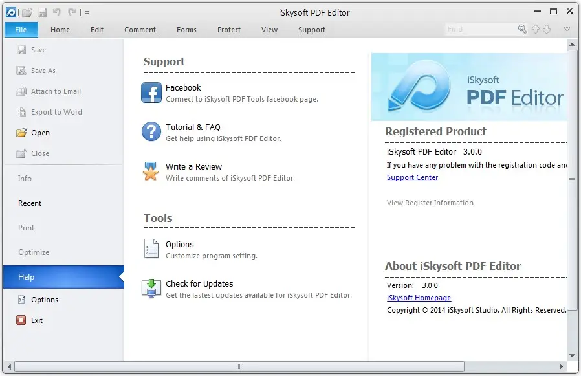Image resolution: width=581 pixels, height=376 pixels.
Task: Open the File tab
Action: (x=21, y=30)
